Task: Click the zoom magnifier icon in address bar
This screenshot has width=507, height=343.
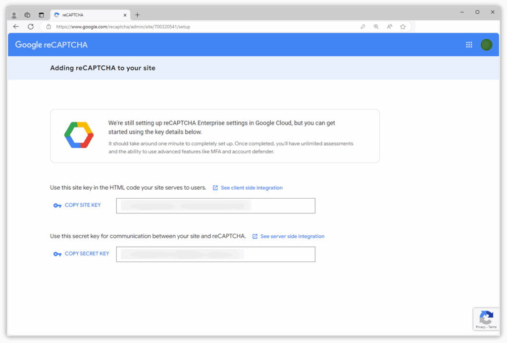Action: (376, 27)
